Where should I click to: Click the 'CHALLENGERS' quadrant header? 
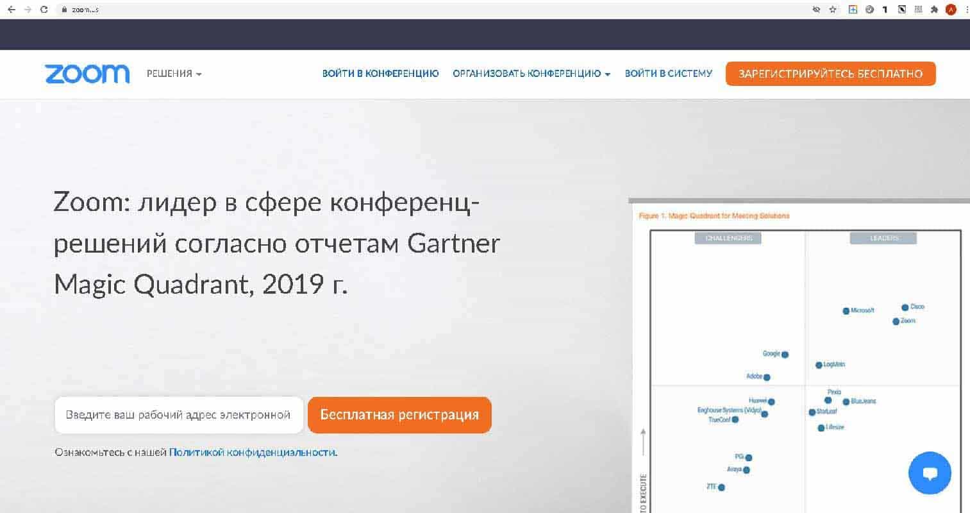point(728,238)
